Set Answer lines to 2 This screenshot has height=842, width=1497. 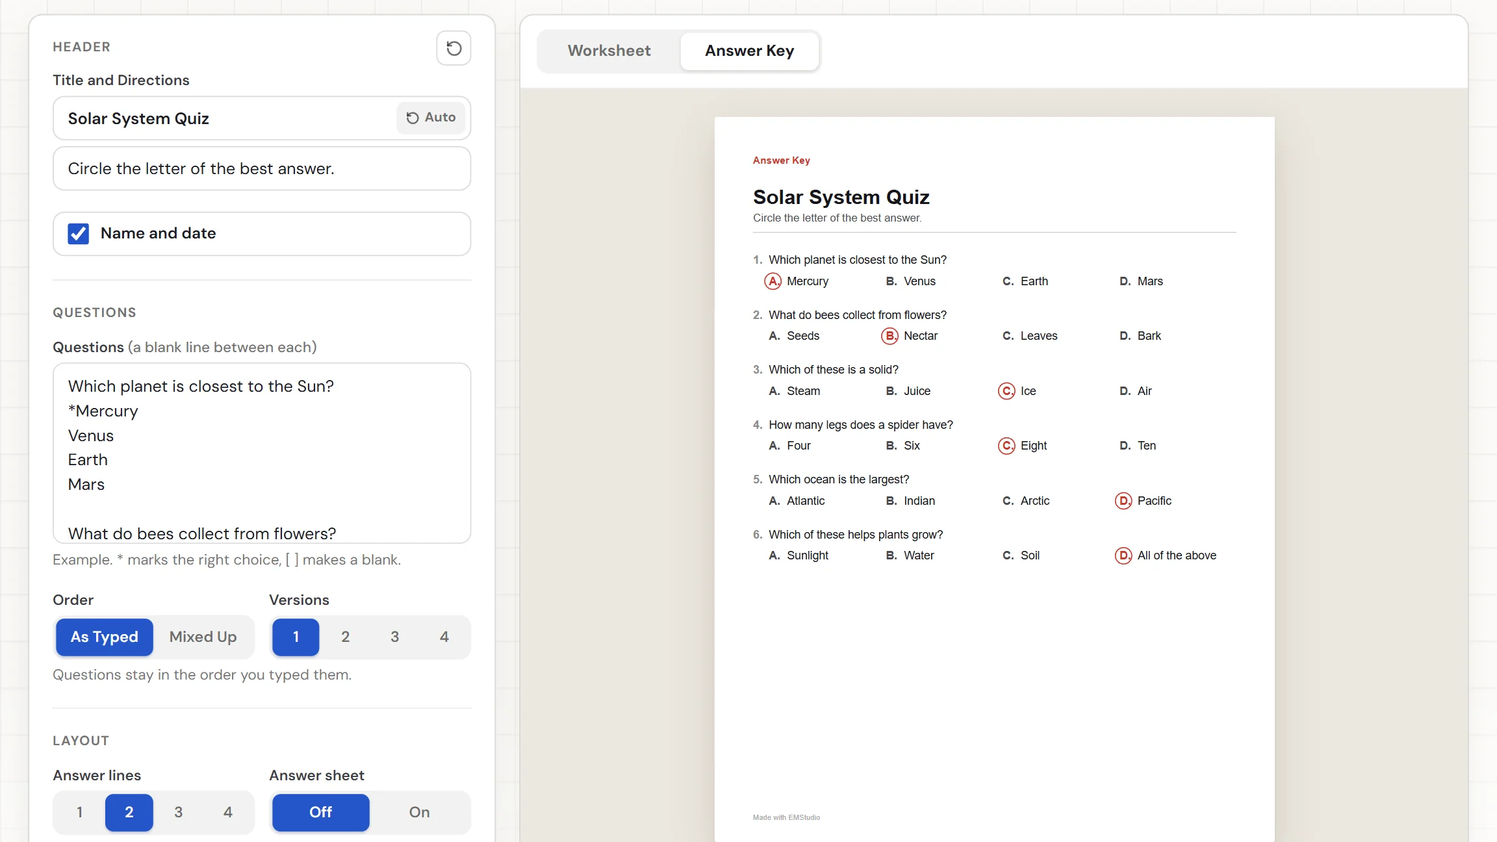(129, 812)
